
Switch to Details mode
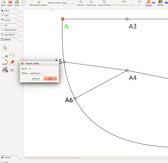160,3
